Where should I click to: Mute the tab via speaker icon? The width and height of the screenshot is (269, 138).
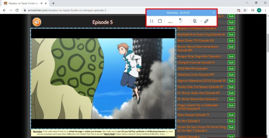[42, 3]
